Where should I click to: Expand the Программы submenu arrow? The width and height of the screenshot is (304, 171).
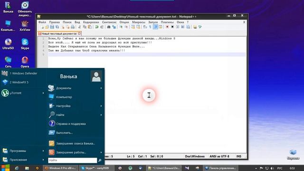[x=43, y=151]
